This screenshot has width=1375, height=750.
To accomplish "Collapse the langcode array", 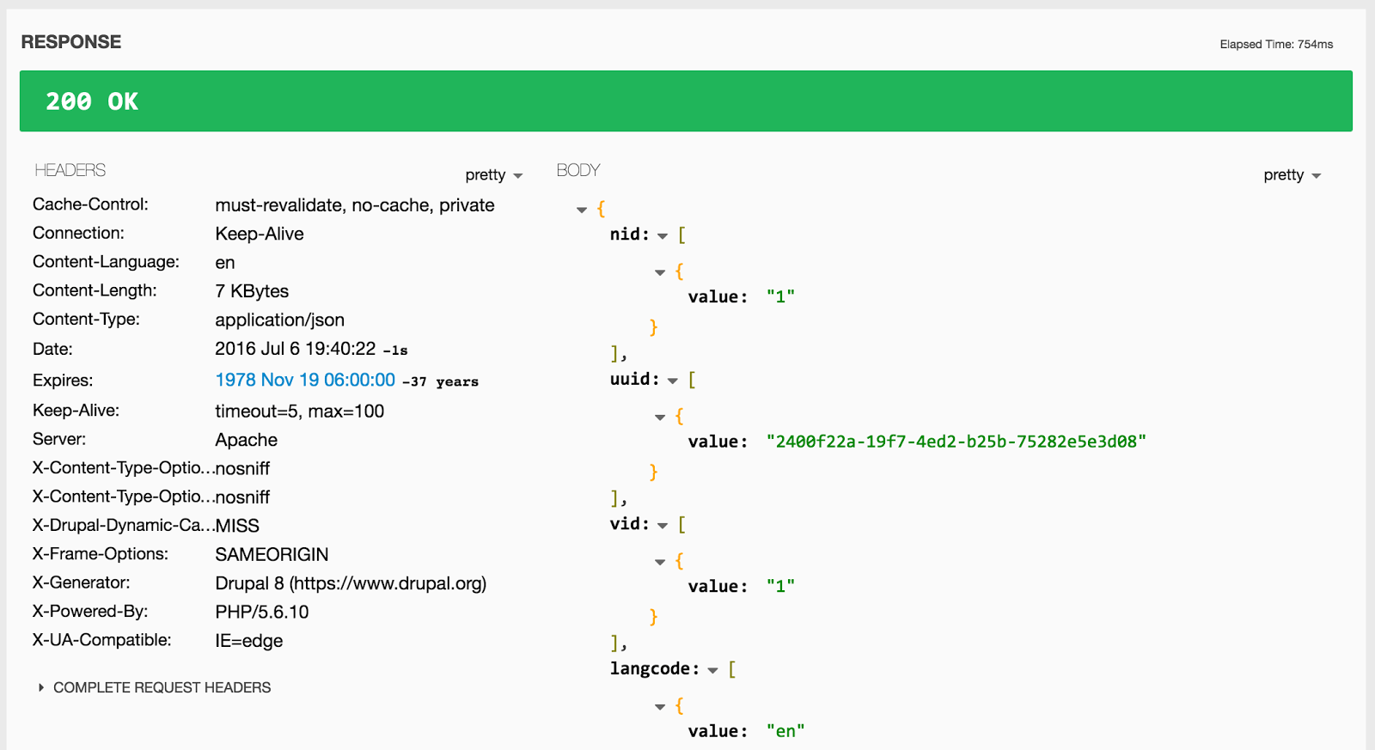I will coord(712,670).
